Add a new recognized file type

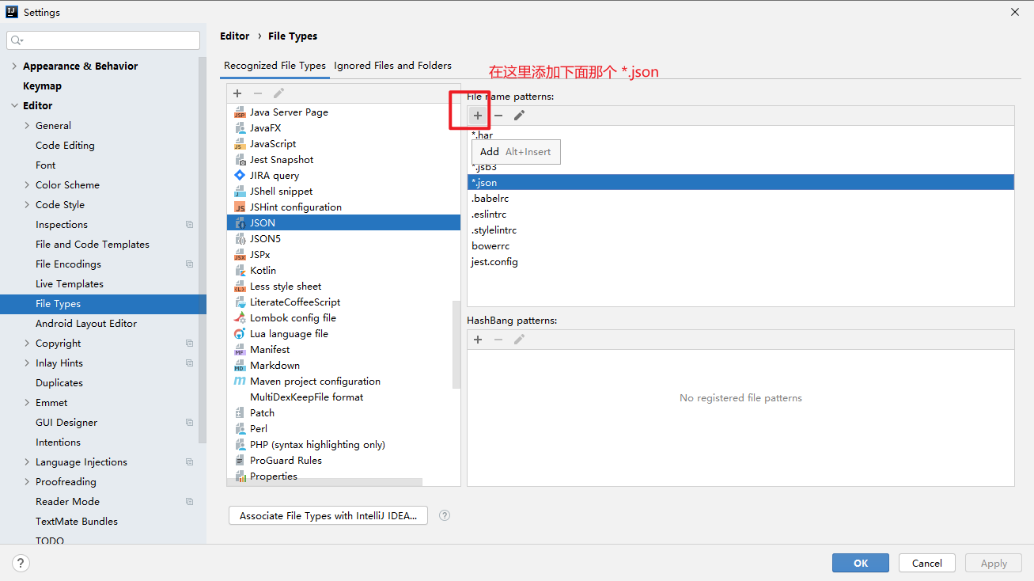click(x=237, y=93)
